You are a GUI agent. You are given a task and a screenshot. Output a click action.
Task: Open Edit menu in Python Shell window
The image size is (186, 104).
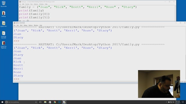coord(17,25)
